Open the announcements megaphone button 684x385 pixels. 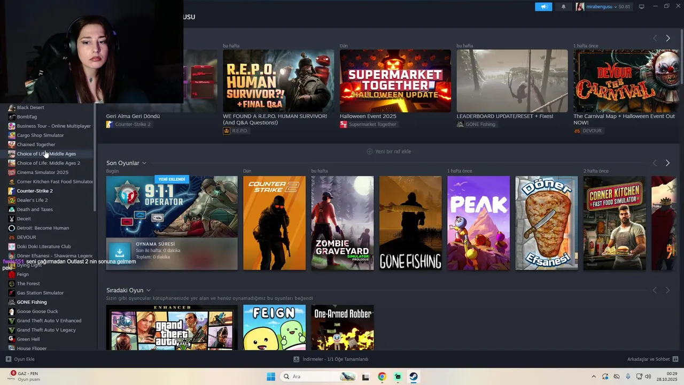click(x=543, y=7)
